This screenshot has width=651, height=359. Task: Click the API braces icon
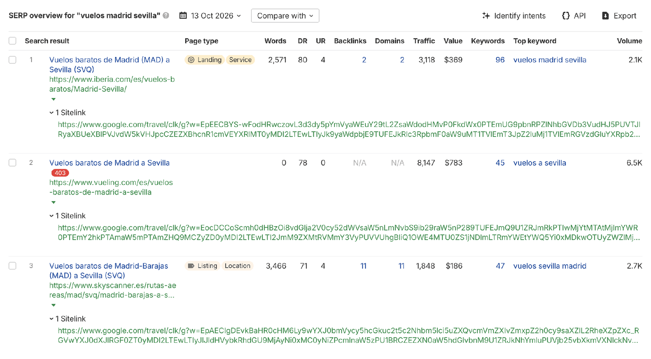[x=566, y=15]
